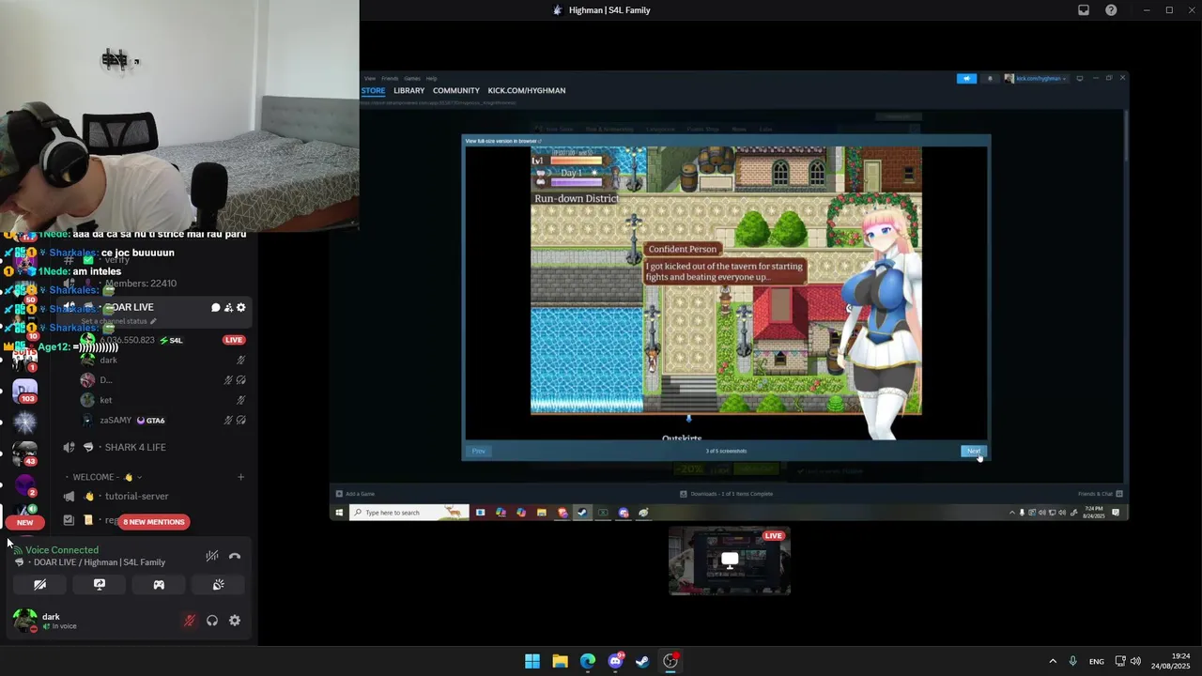Open LIBRARY tab in streamed Steam
The image size is (1202, 676).
408,91
